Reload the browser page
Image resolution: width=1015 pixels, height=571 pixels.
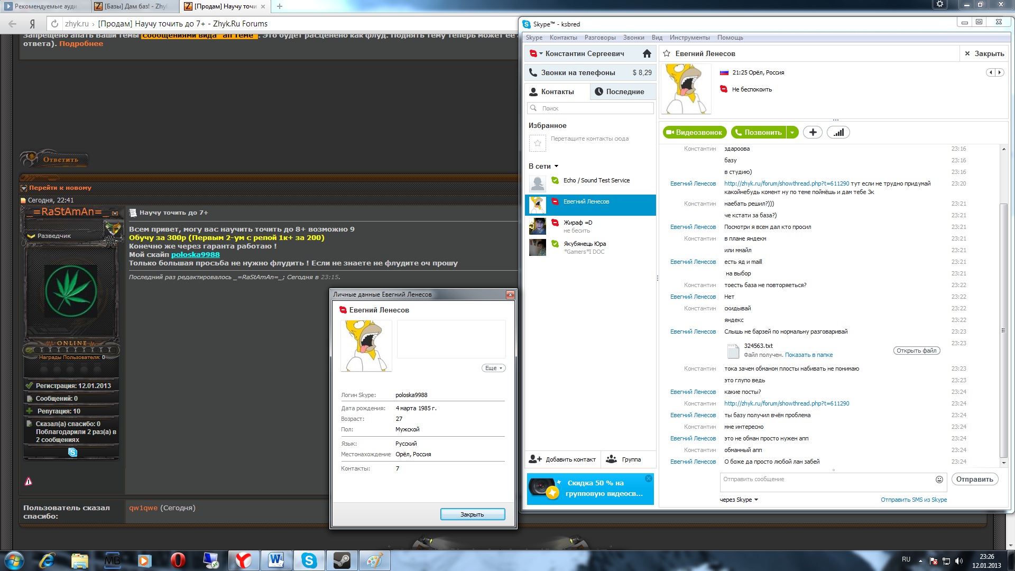[54, 24]
